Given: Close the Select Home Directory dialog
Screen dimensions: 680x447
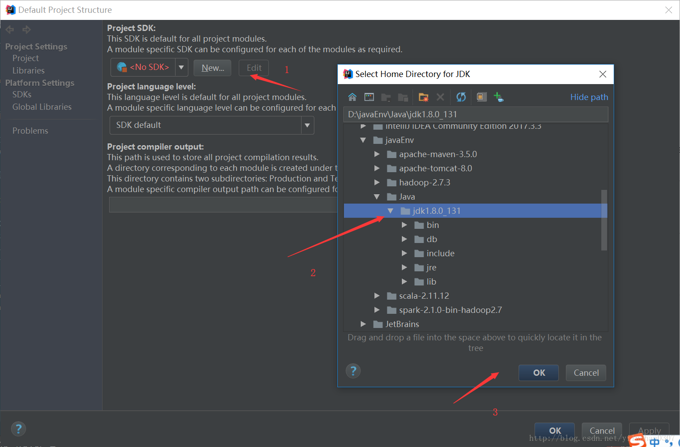Looking at the screenshot, I should [603, 74].
